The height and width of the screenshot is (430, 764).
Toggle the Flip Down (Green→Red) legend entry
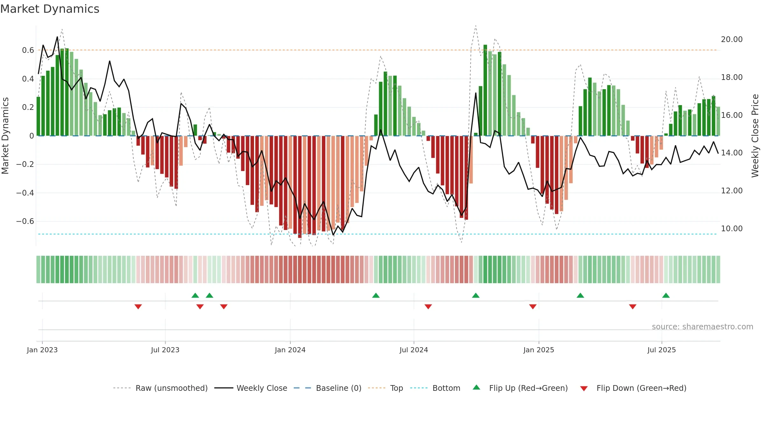[633, 388]
